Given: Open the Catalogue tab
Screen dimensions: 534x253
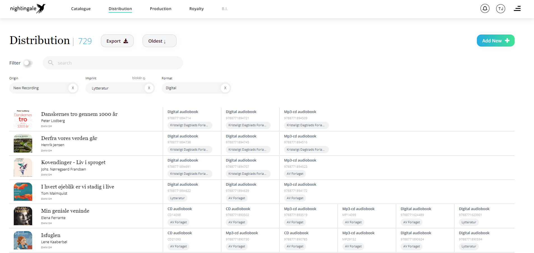Looking at the screenshot, I should 81,9.
